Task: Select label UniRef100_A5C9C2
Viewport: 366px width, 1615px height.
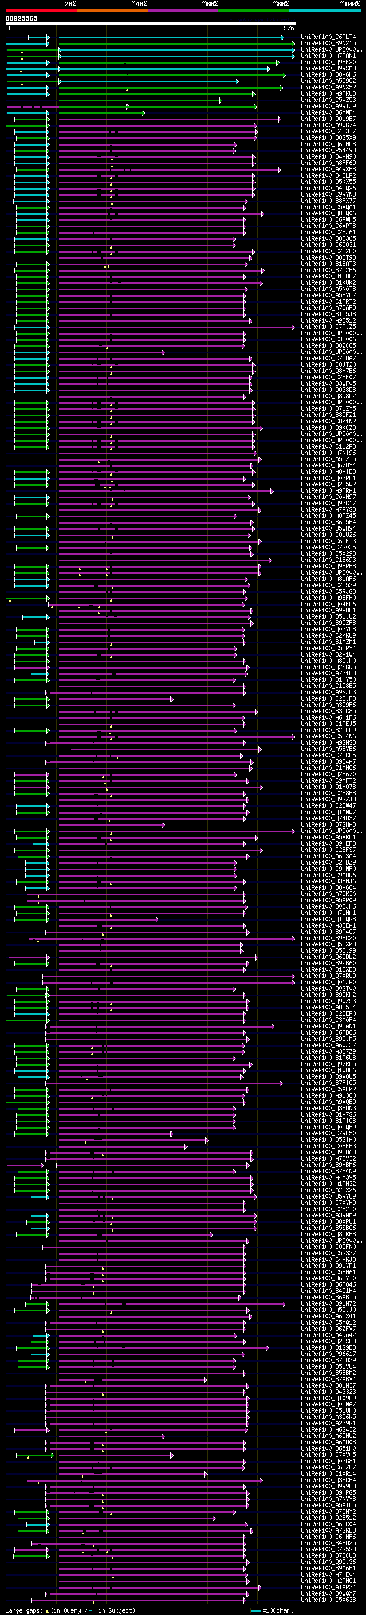Action: pos(328,81)
